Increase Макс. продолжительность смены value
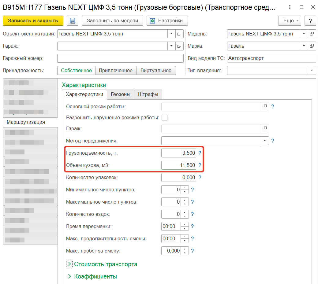The width and height of the screenshot is (318, 284). tap(185, 237)
